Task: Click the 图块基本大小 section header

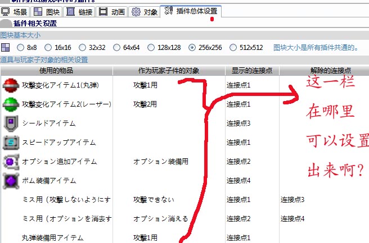Action: tap(20, 35)
